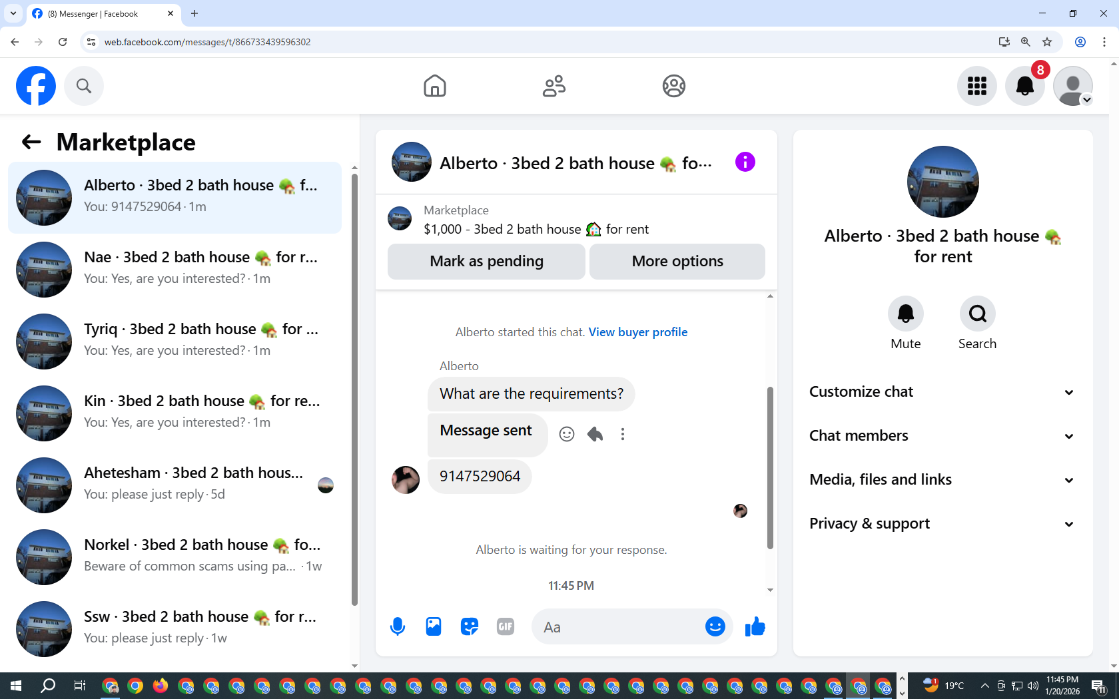
Task: Open the Alberto conversation in the list
Action: [x=175, y=198]
